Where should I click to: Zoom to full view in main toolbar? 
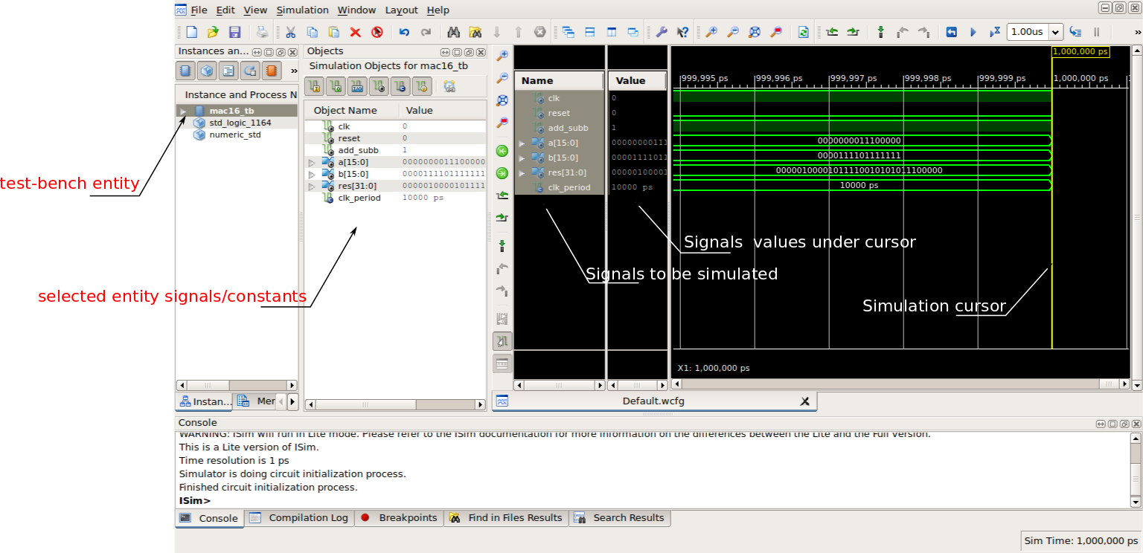(x=755, y=32)
